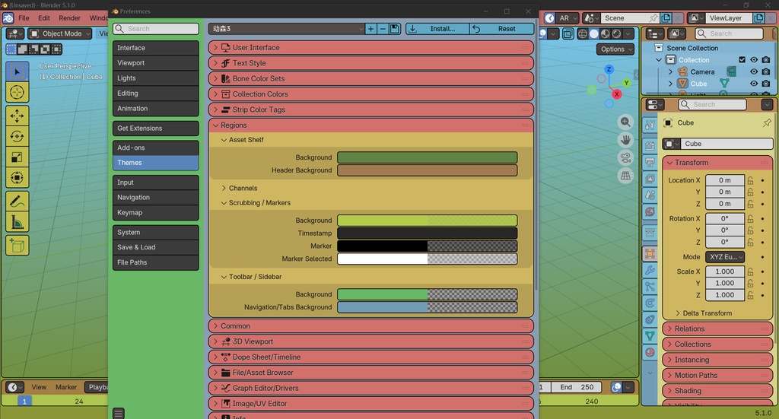Open the Material properties tab
The height and width of the screenshot is (419, 779).
tap(650, 353)
